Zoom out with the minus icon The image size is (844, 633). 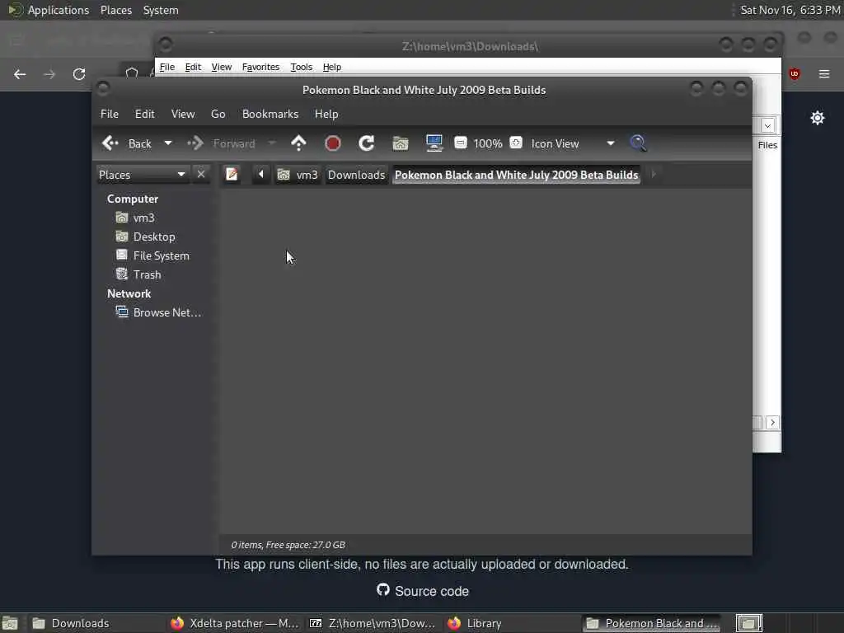click(x=460, y=143)
